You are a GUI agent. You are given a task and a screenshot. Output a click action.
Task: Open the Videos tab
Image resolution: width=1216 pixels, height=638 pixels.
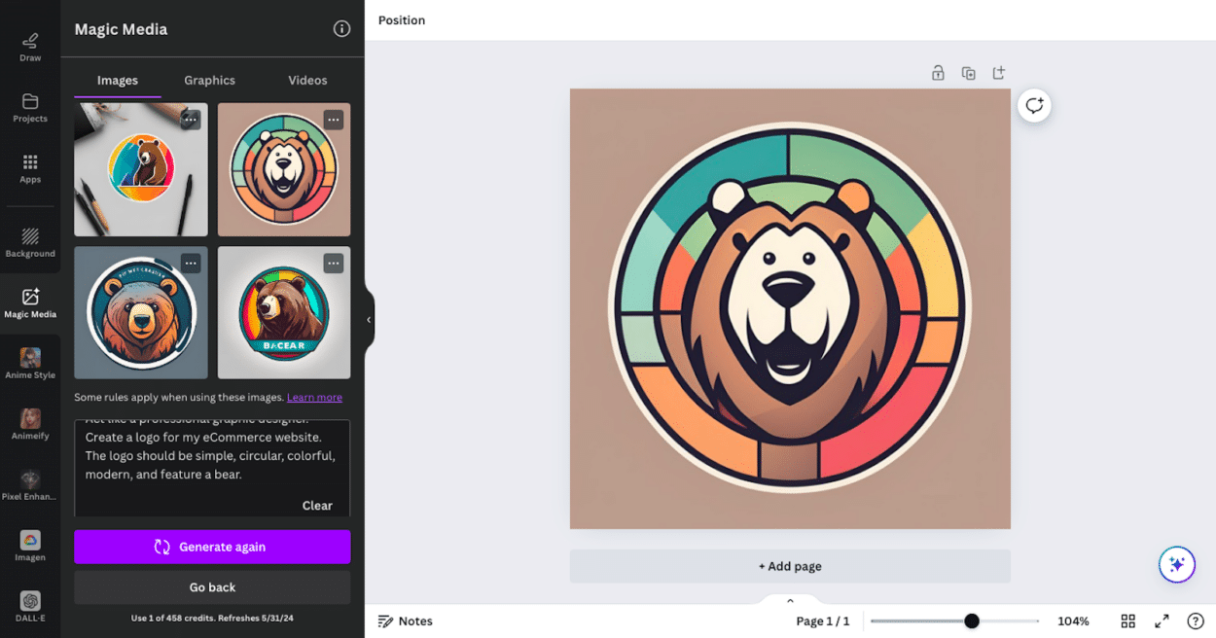(x=307, y=80)
